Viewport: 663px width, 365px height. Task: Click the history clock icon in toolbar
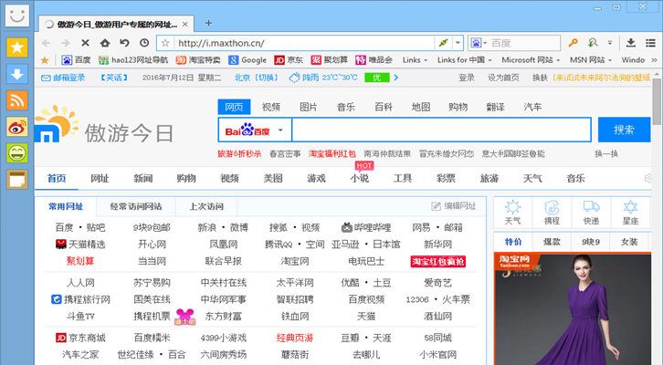pyautogui.click(x=144, y=43)
